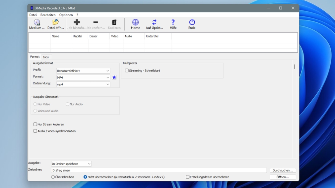Click the Durchsuchen... button
The width and height of the screenshot is (335, 188).
pyautogui.click(x=283, y=170)
